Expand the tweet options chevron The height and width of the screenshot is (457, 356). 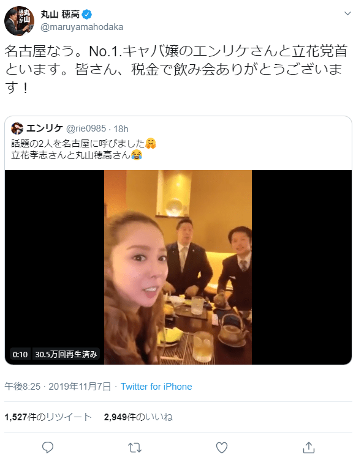click(x=347, y=13)
